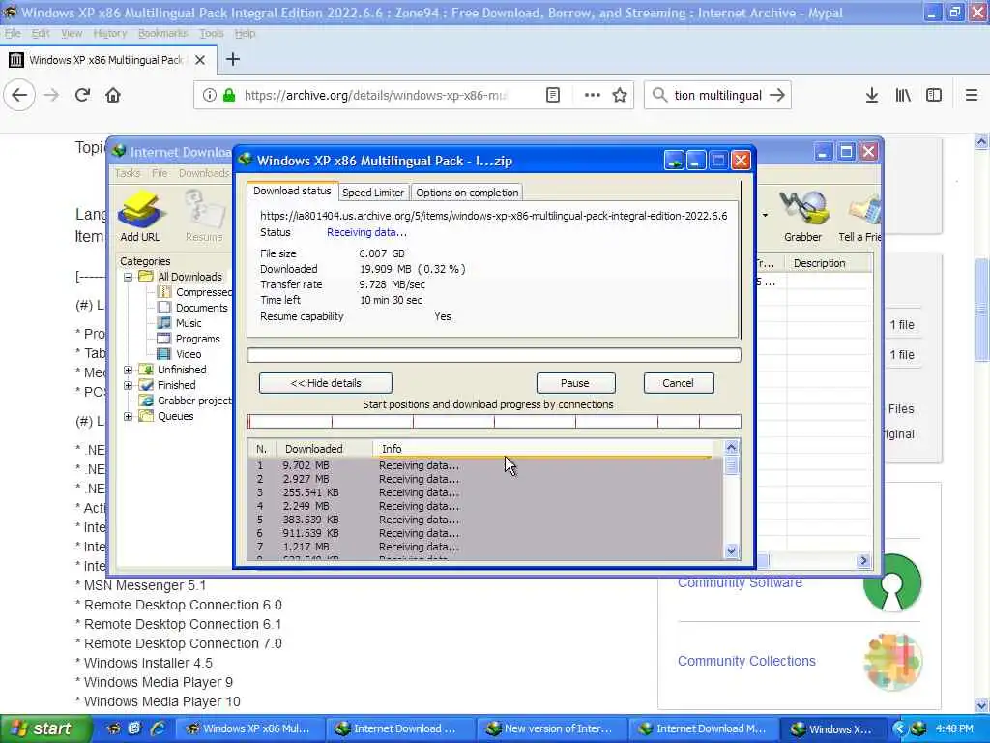Open page actions three-dot menu

click(x=592, y=96)
